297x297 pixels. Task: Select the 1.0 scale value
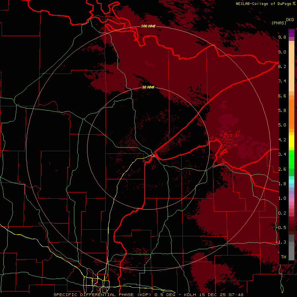[282, 198]
